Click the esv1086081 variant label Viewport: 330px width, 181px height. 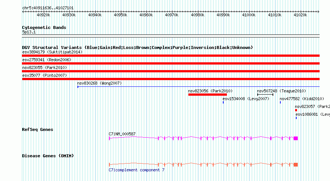coord(313,114)
